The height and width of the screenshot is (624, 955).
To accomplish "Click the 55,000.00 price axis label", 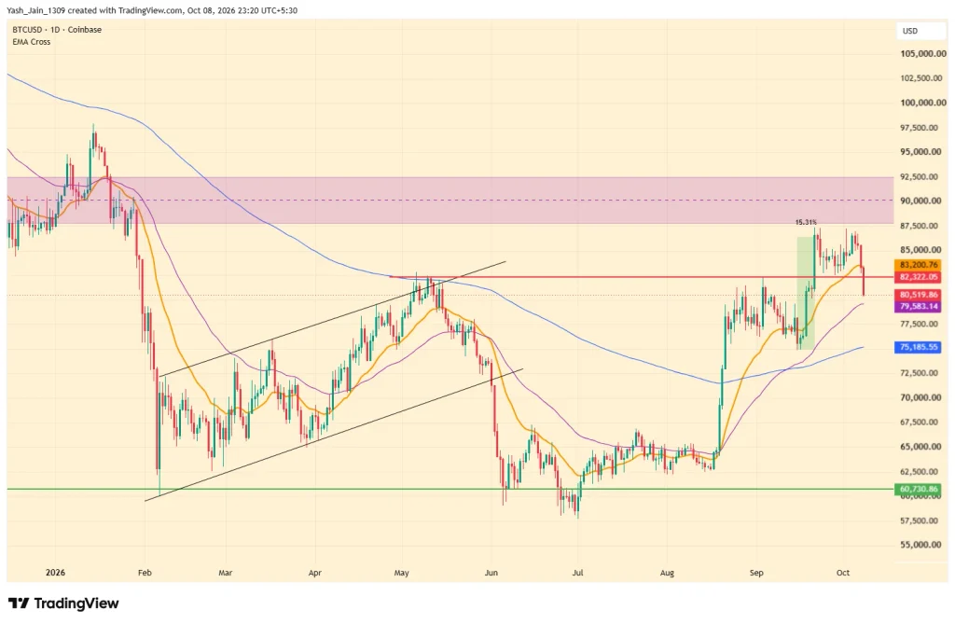I will tap(922, 545).
